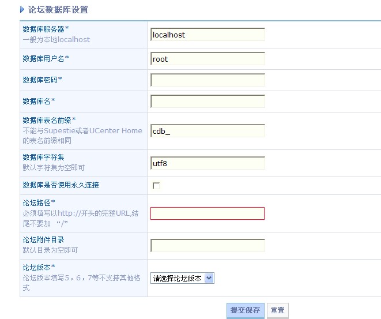The image size is (381, 319).
Task: Click the 论坛附件目录 input box
Action: click(x=208, y=246)
